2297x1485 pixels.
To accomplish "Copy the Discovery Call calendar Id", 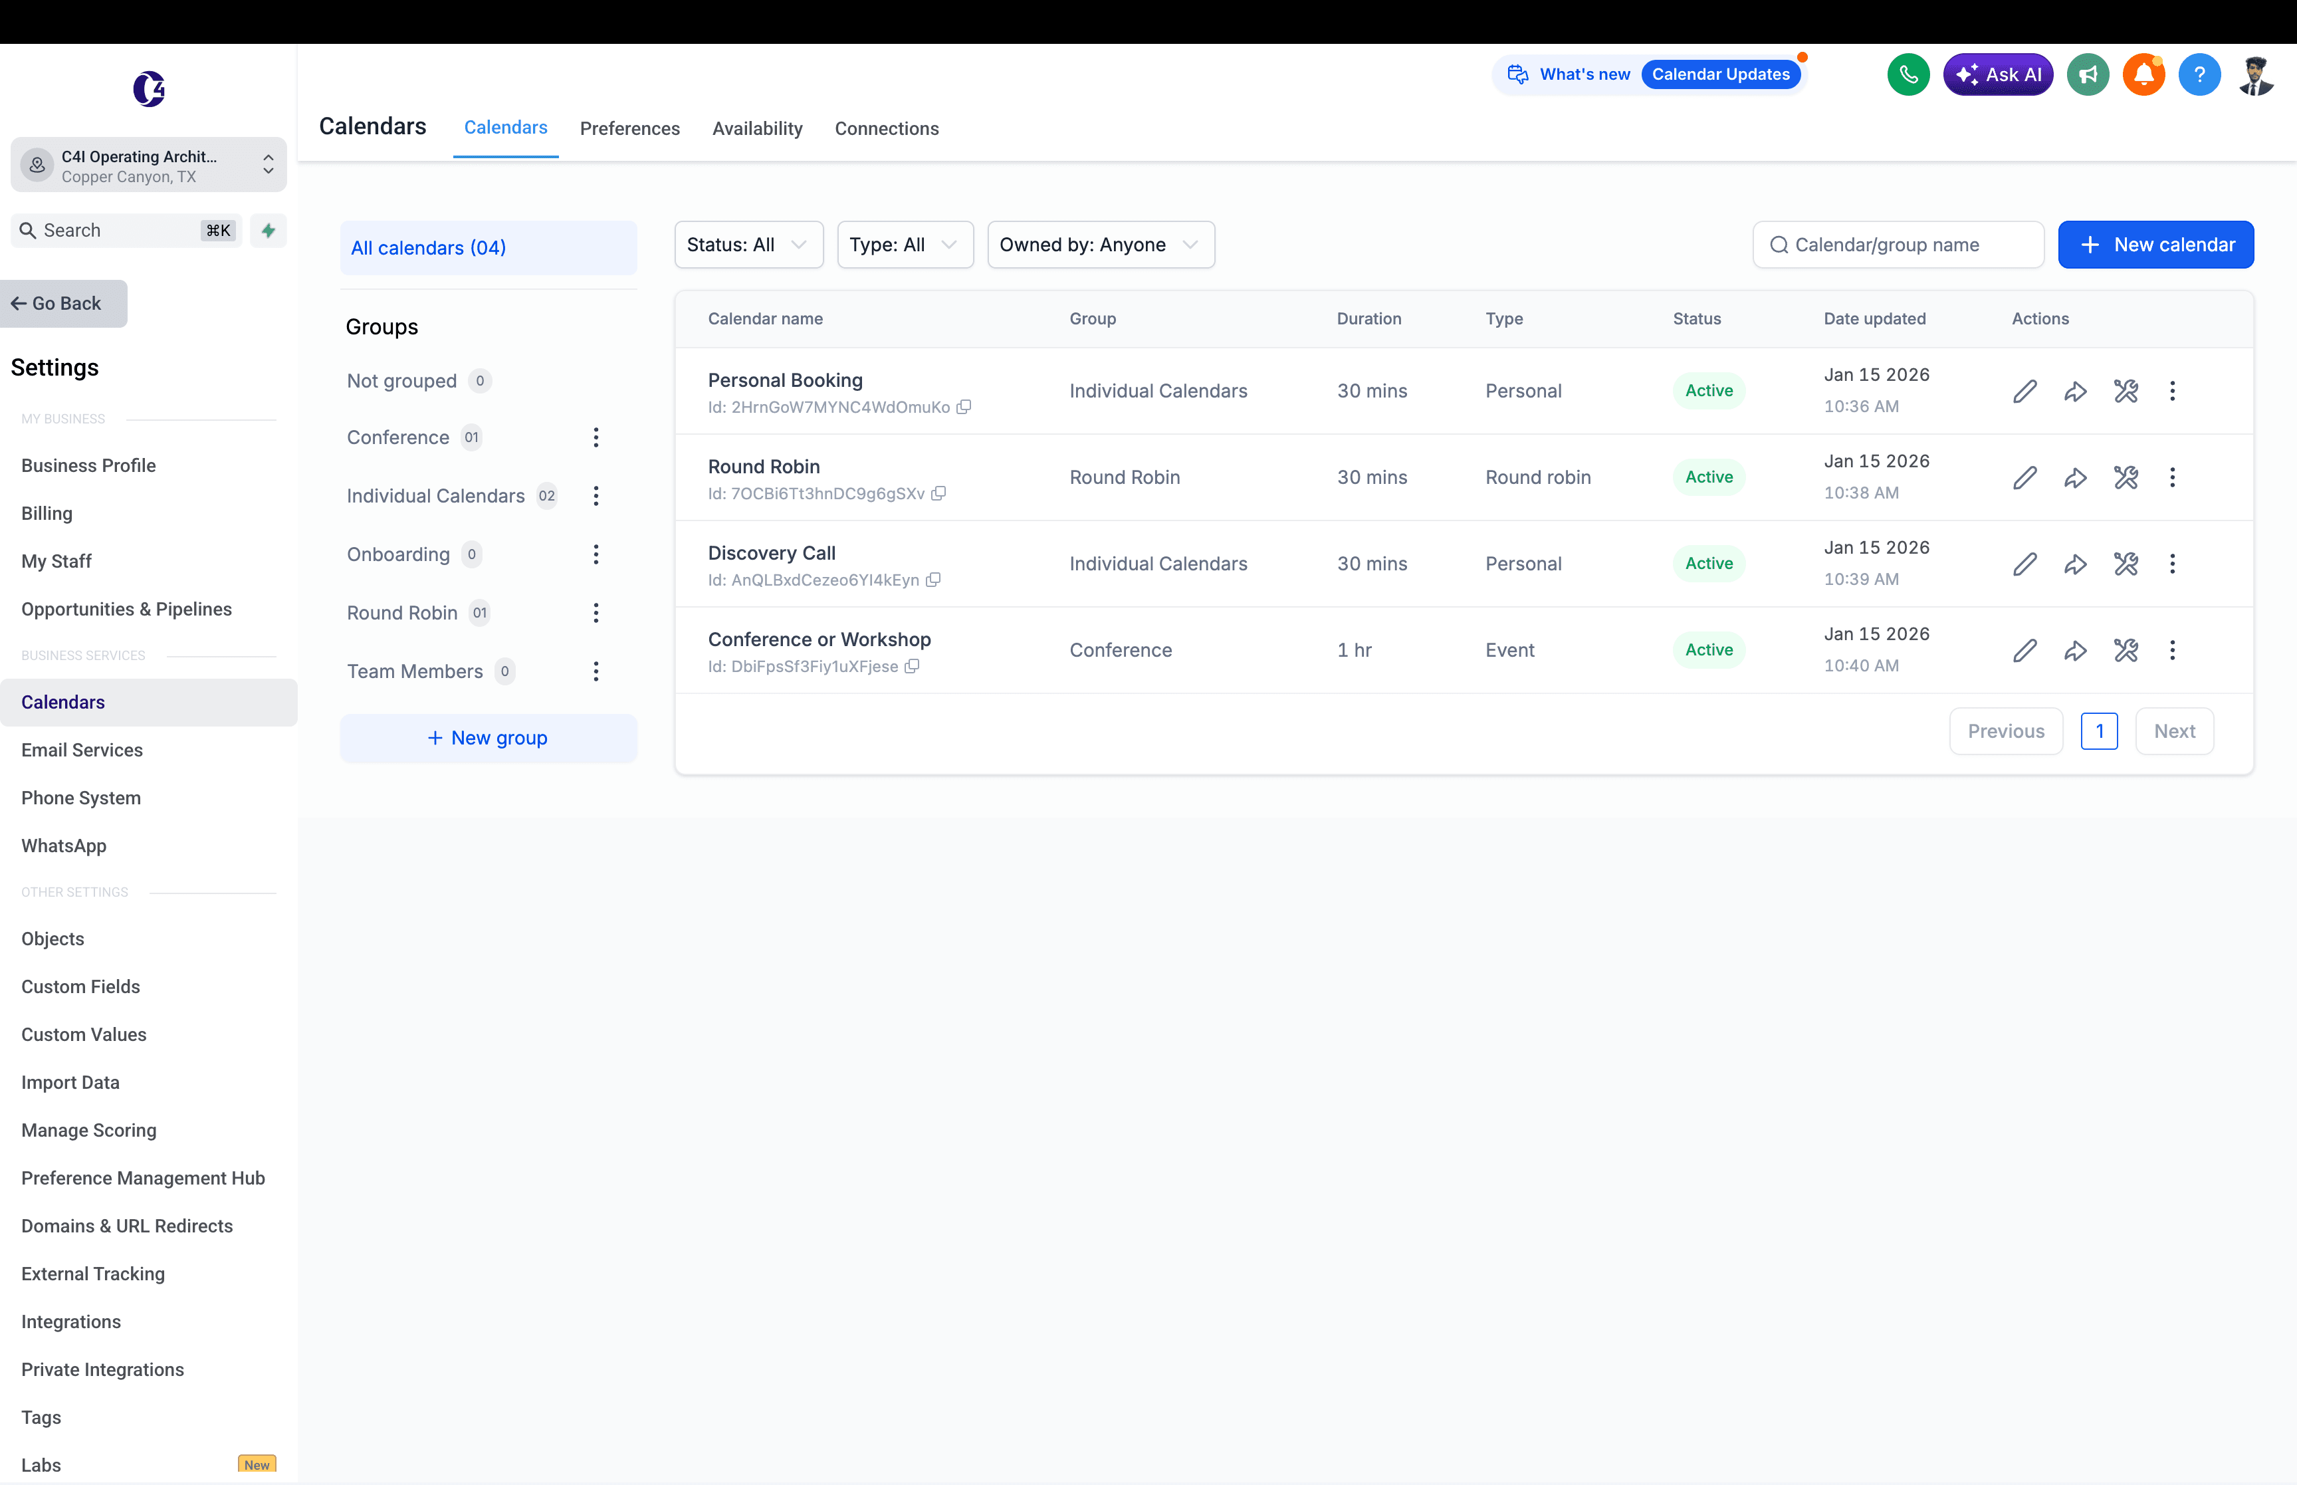I will click(932, 580).
